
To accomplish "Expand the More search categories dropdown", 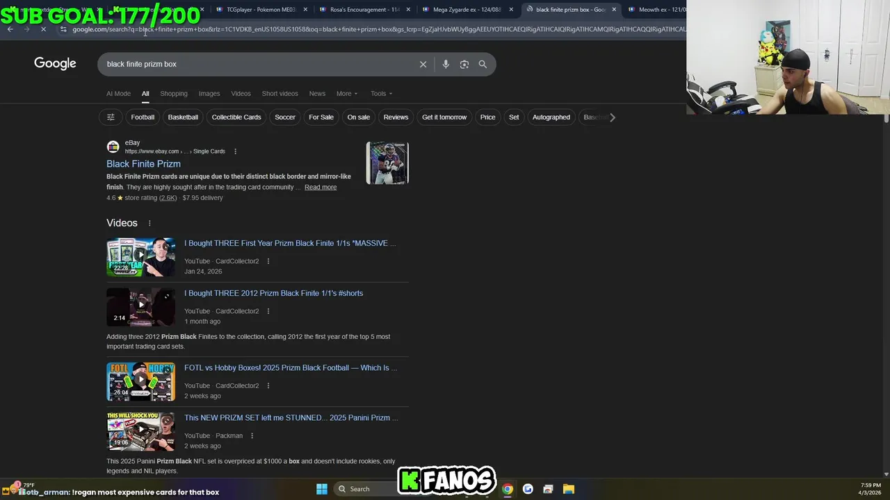I will pyautogui.click(x=347, y=94).
